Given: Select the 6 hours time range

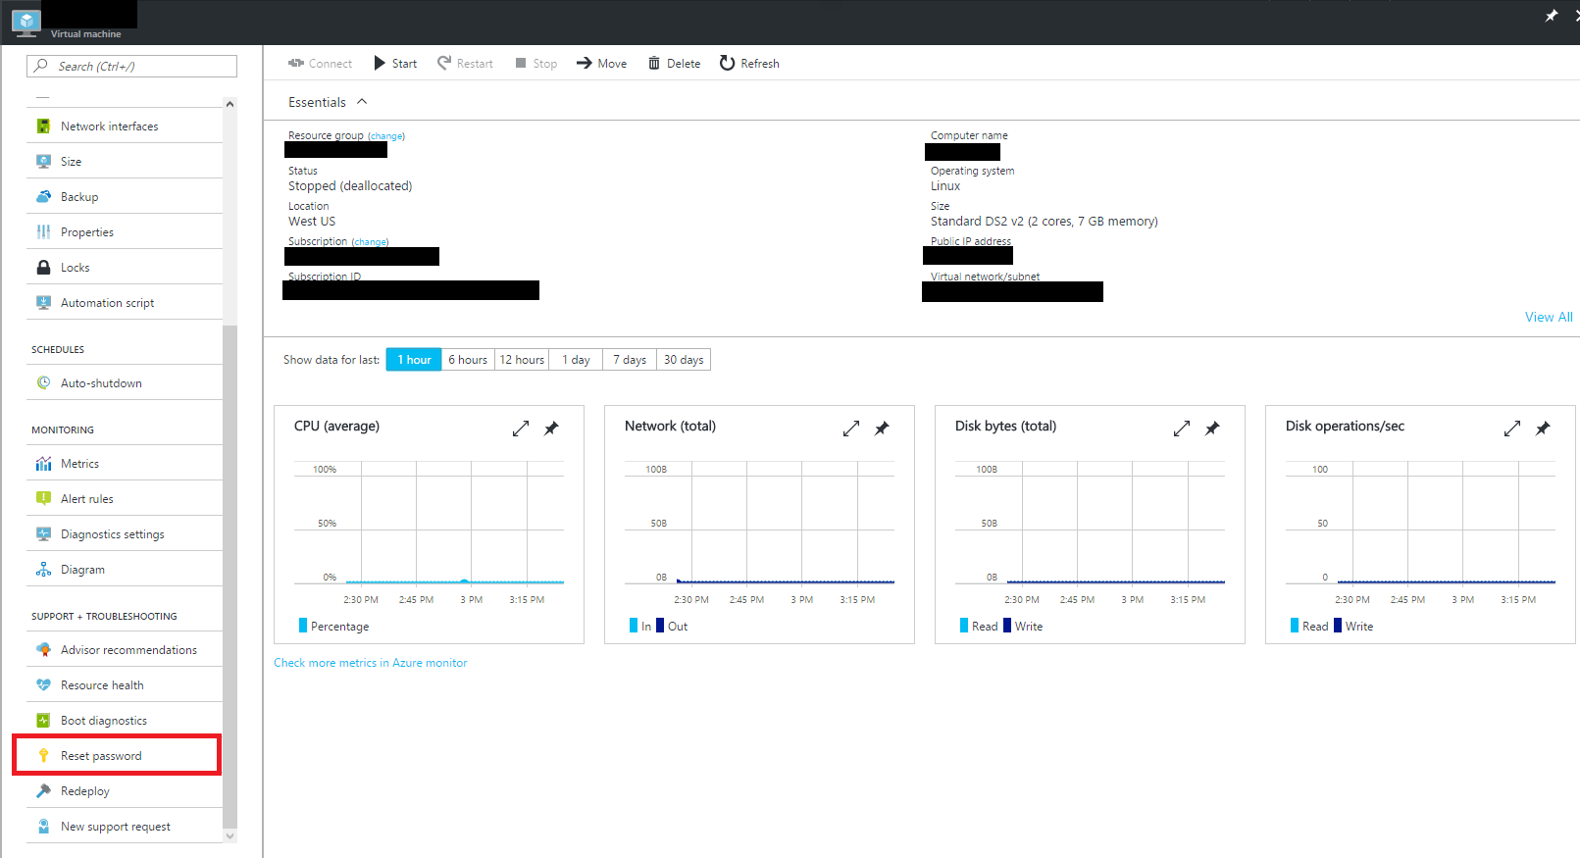Looking at the screenshot, I should tap(468, 360).
